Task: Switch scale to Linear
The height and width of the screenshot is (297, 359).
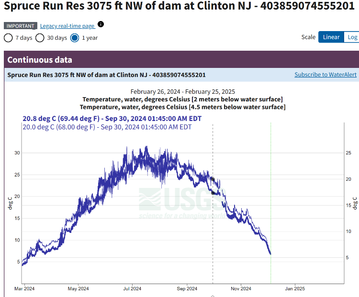Action: pyautogui.click(x=331, y=37)
